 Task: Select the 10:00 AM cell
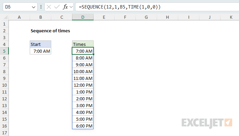click(x=83, y=72)
